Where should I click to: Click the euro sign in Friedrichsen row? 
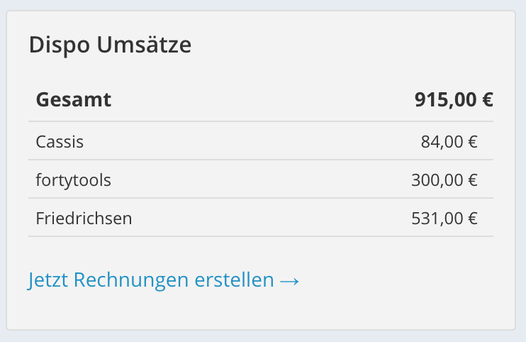point(472,219)
